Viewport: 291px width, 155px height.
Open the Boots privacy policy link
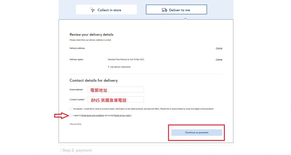click(x=122, y=116)
